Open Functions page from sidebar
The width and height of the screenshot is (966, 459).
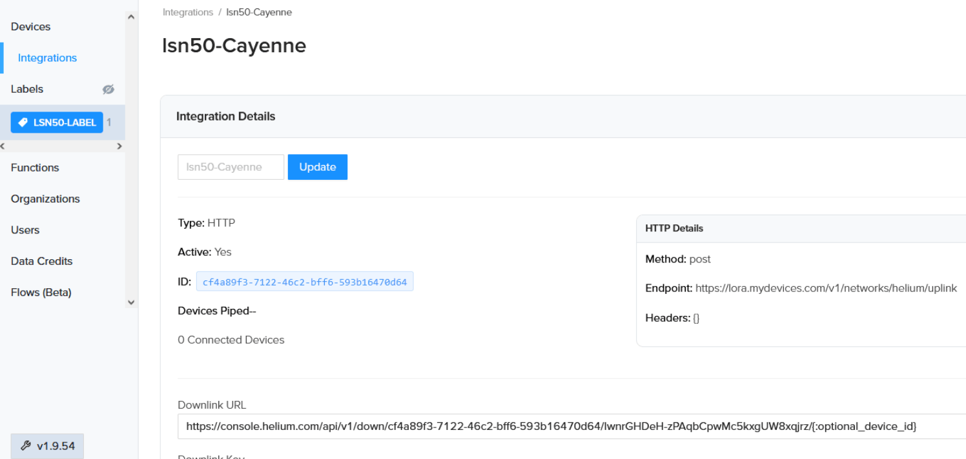(x=35, y=168)
